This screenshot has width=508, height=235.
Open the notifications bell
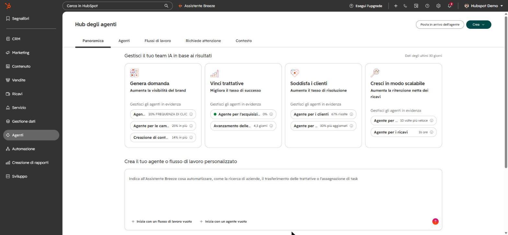point(450,6)
